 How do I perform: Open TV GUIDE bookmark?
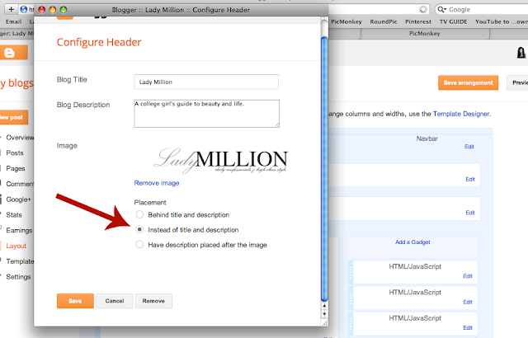pyautogui.click(x=453, y=21)
